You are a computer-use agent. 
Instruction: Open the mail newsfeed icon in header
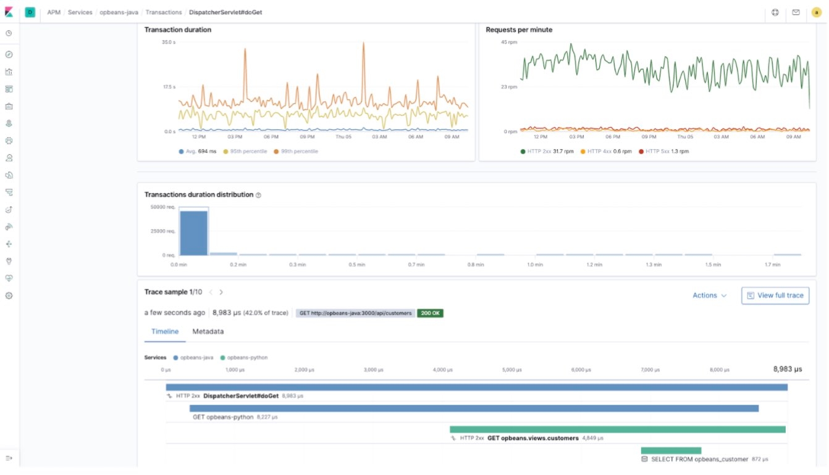[796, 12]
